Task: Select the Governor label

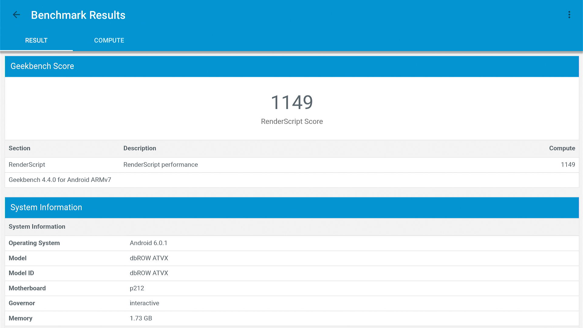Action: (x=22, y=303)
